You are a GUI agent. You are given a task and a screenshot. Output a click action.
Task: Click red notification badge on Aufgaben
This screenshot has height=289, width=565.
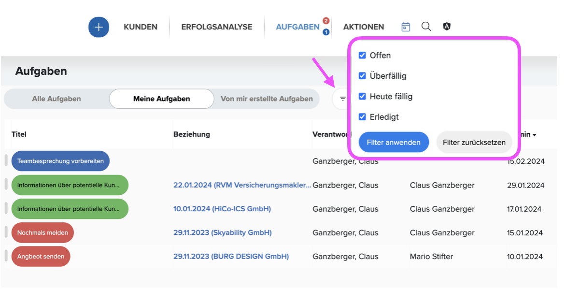click(x=326, y=21)
